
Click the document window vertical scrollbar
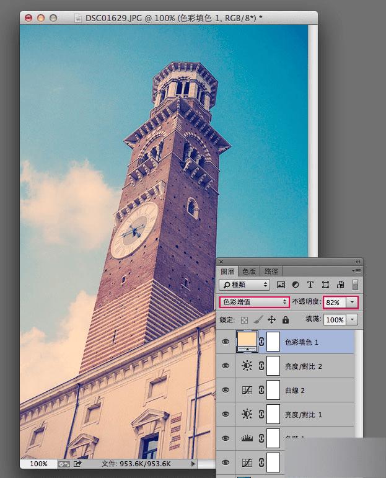click(x=313, y=141)
